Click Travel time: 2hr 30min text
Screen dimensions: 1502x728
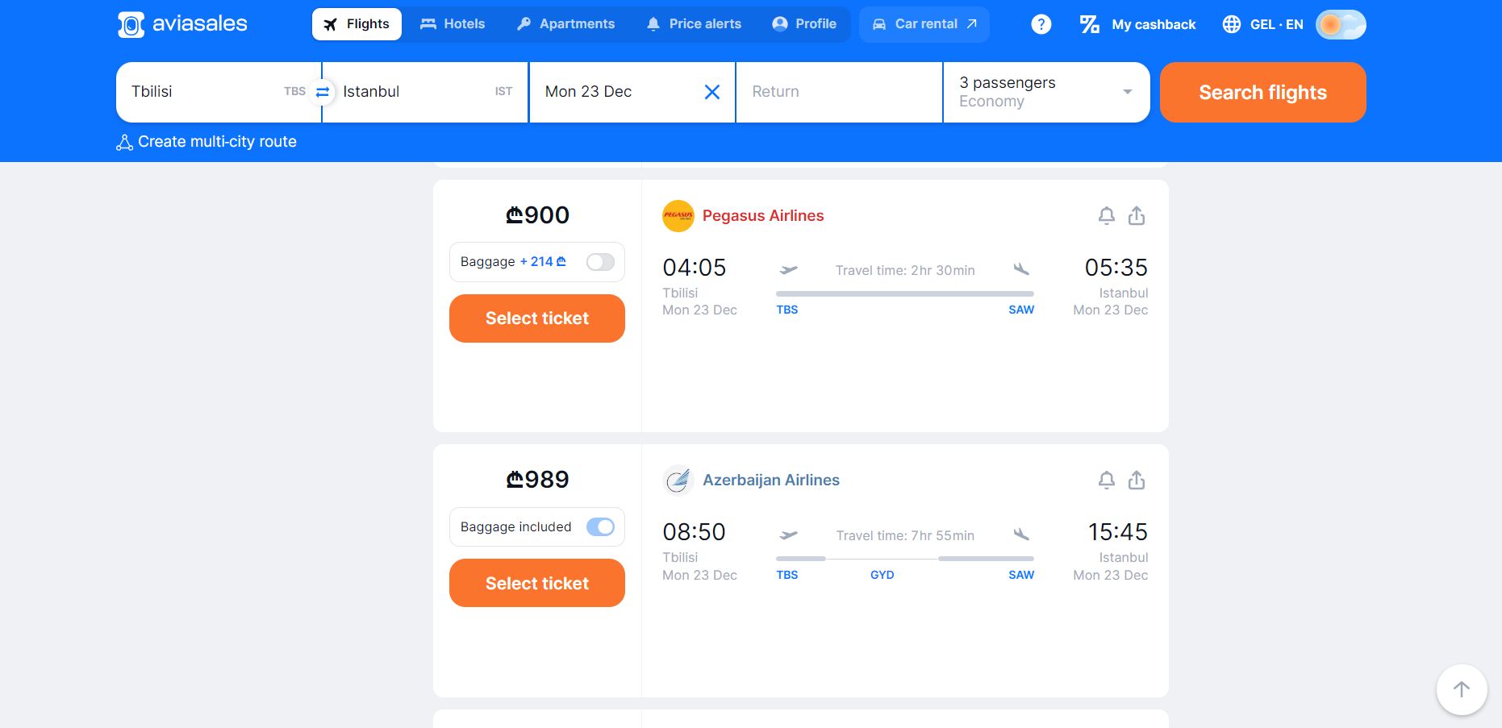(905, 270)
